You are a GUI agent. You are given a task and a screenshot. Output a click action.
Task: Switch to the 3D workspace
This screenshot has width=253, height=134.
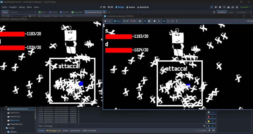(110, 7)
